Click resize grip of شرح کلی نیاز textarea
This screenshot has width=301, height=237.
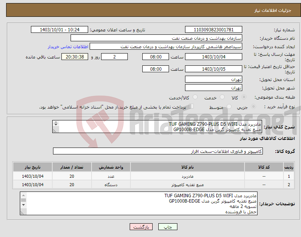[x=55, y=131]
